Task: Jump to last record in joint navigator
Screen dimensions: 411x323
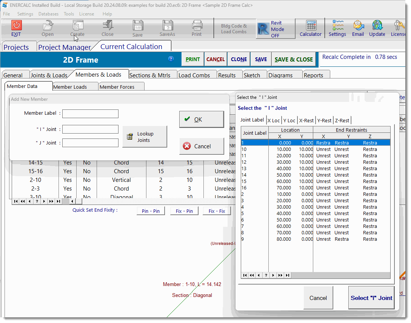Action: [288, 275]
